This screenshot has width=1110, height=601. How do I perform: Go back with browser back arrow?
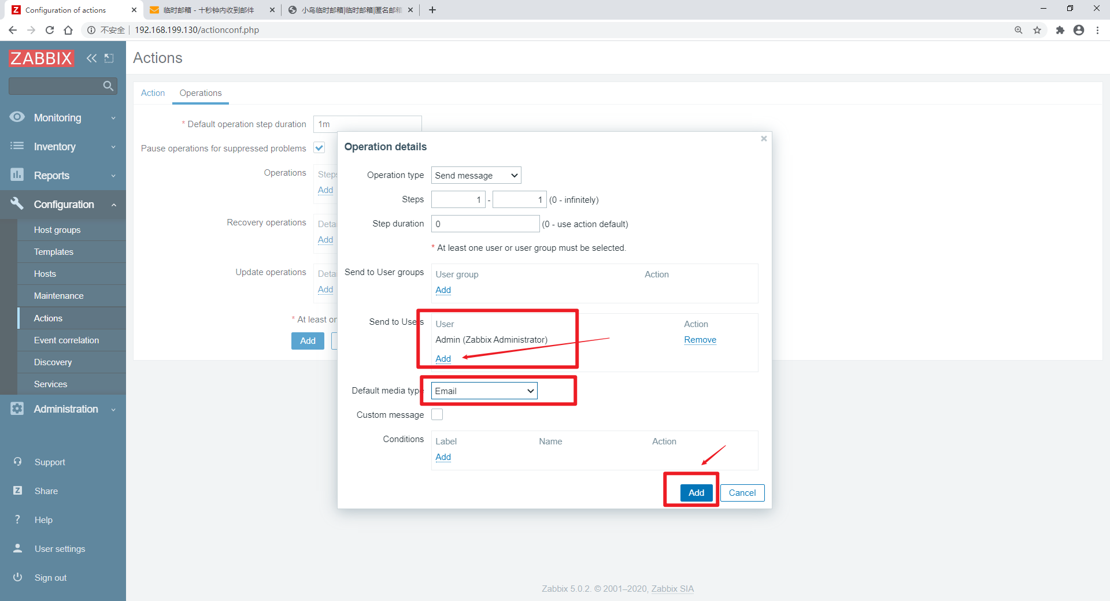pyautogui.click(x=13, y=30)
